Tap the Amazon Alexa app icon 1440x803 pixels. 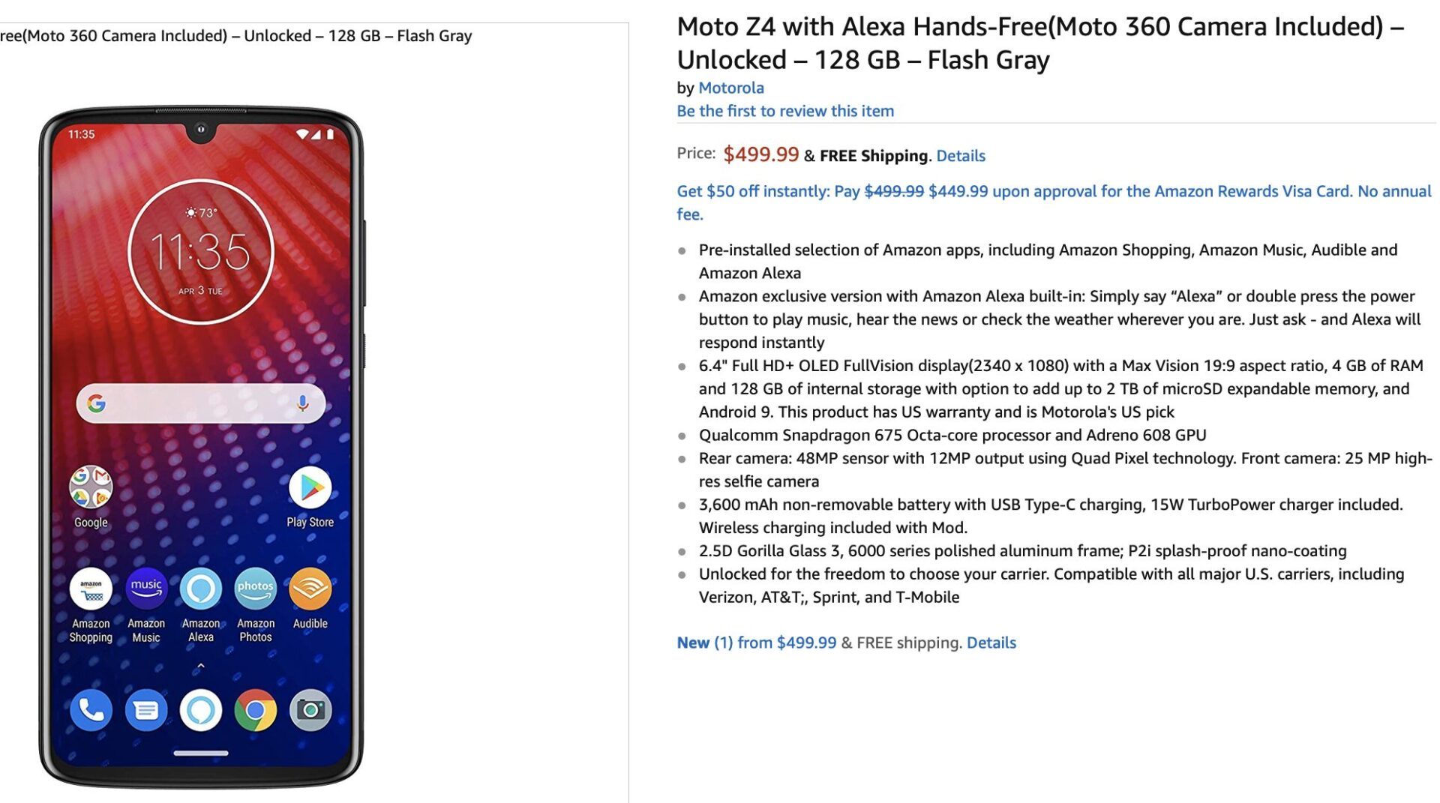201,589
